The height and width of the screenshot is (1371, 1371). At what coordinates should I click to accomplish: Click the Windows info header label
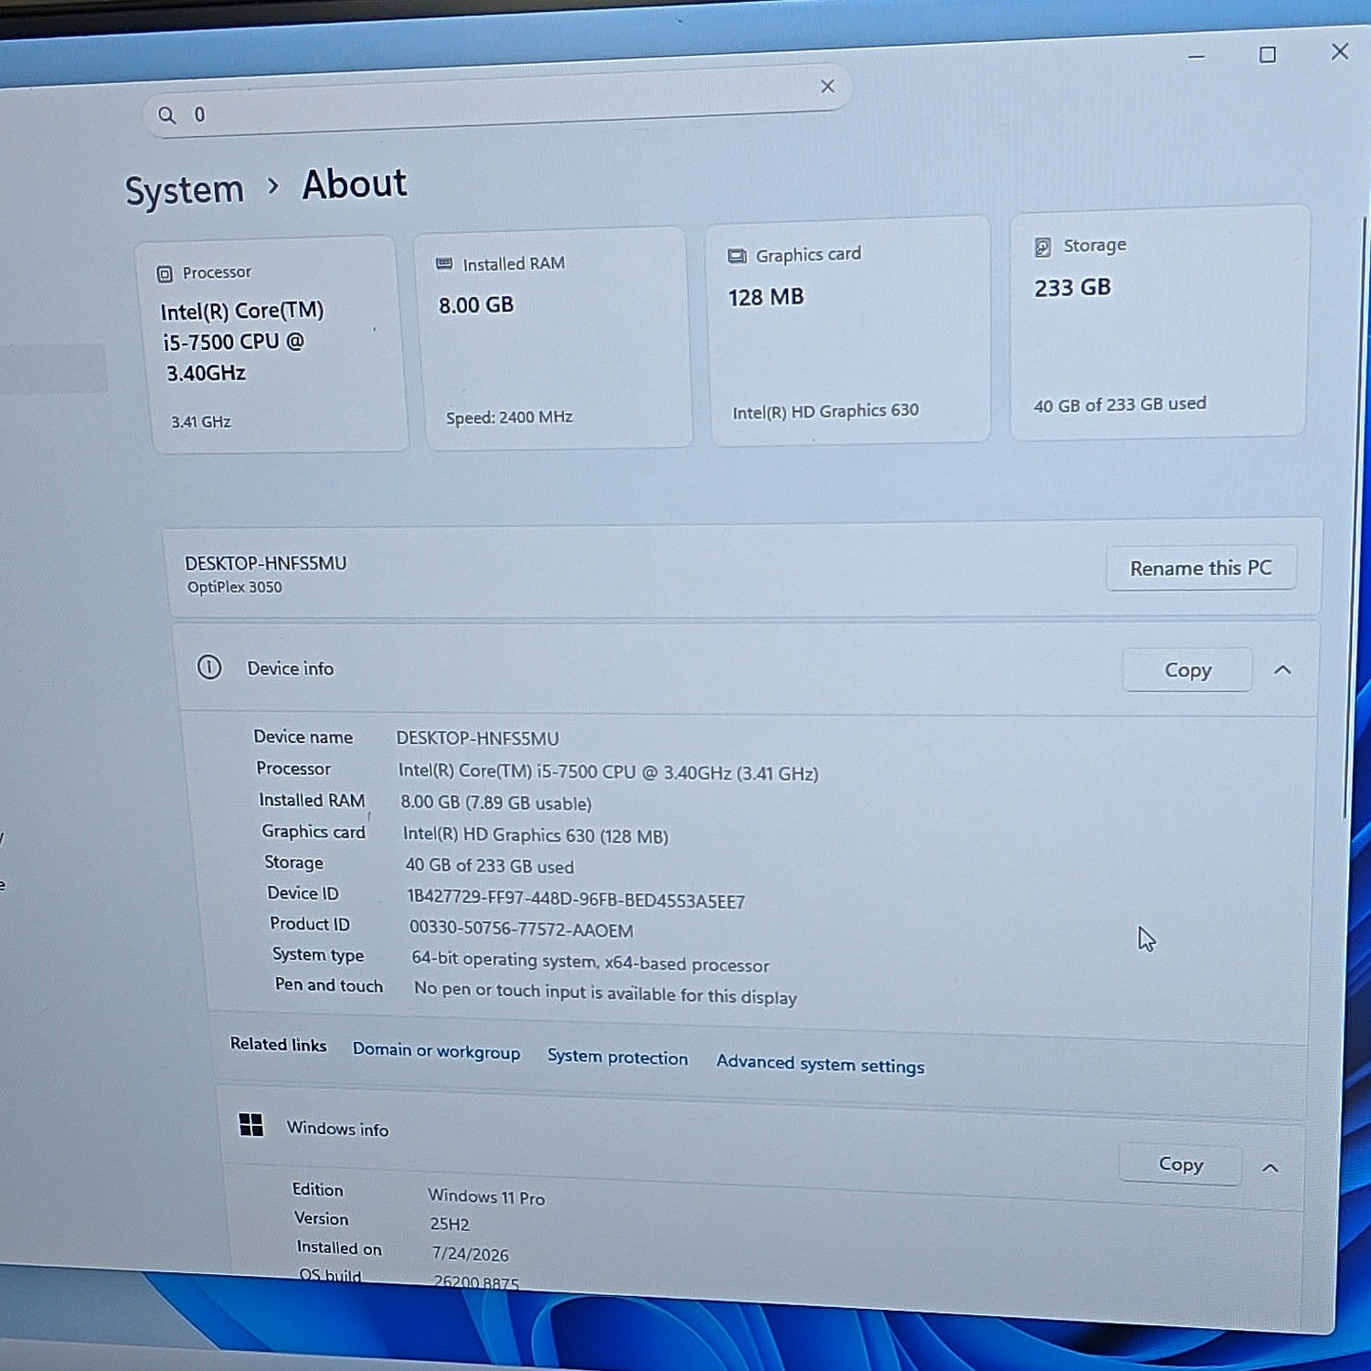click(x=337, y=1129)
